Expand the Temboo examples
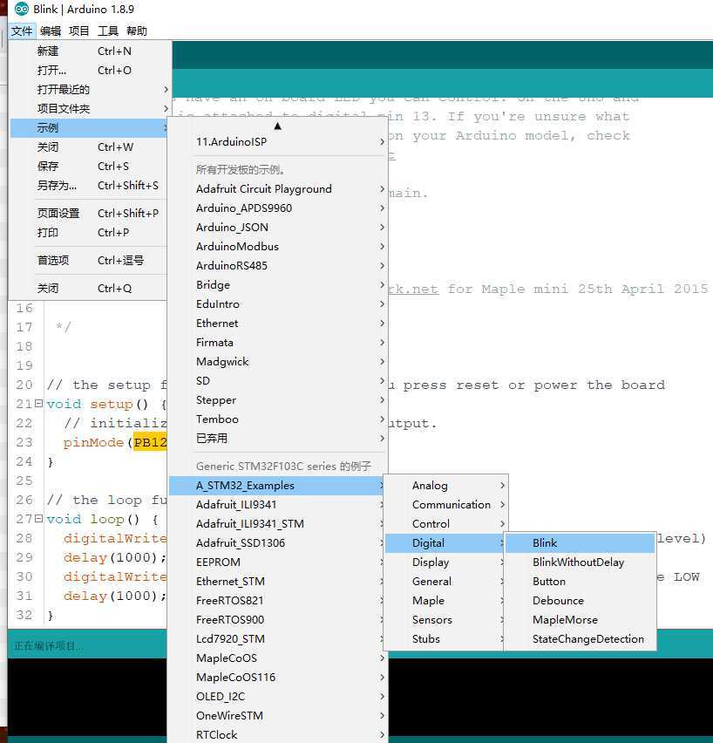Screen dimensions: 713x743 [278, 419]
